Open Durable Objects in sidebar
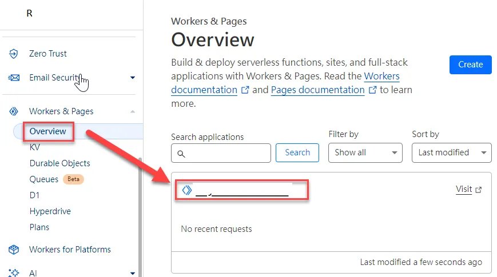Image resolution: width=497 pixels, height=277 pixels. tap(59, 163)
